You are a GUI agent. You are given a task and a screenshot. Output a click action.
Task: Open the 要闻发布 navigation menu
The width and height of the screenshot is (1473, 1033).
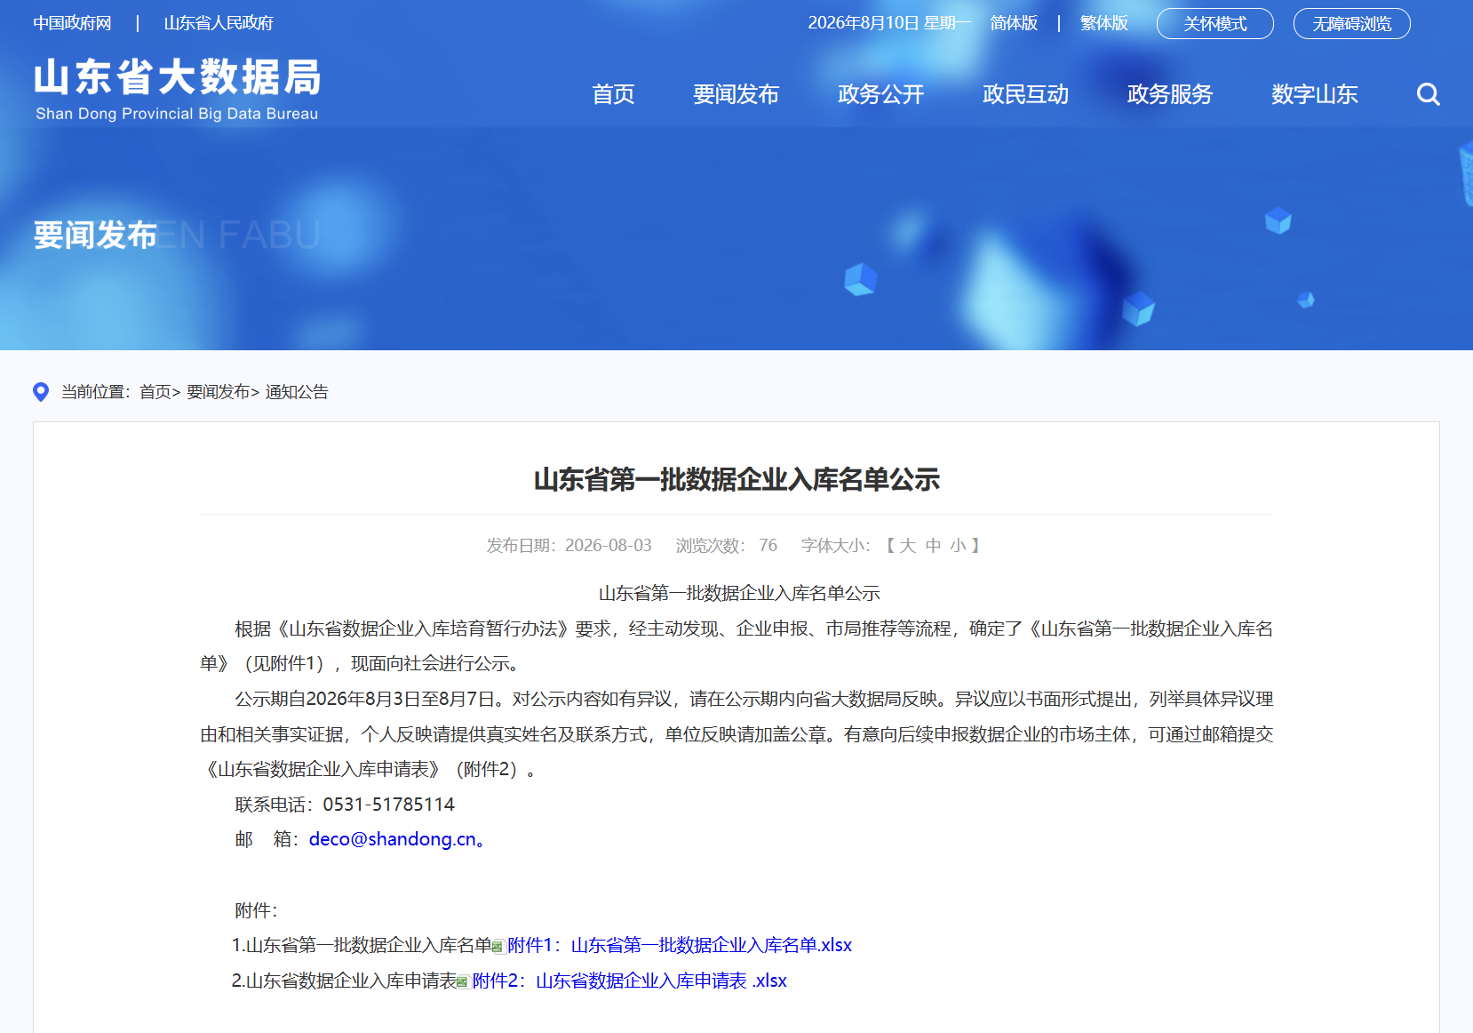click(x=736, y=94)
